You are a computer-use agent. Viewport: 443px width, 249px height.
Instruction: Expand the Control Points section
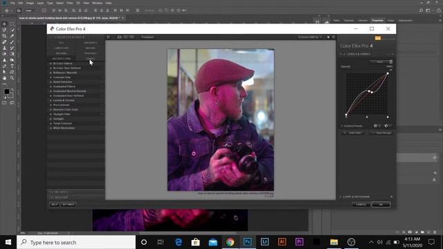(x=342, y=126)
